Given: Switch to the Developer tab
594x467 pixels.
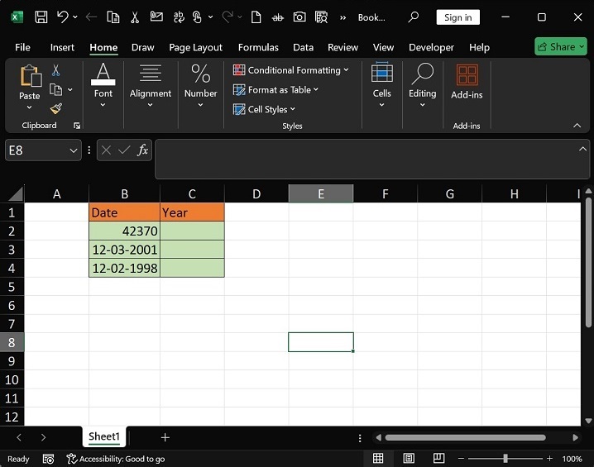Looking at the screenshot, I should click(431, 47).
